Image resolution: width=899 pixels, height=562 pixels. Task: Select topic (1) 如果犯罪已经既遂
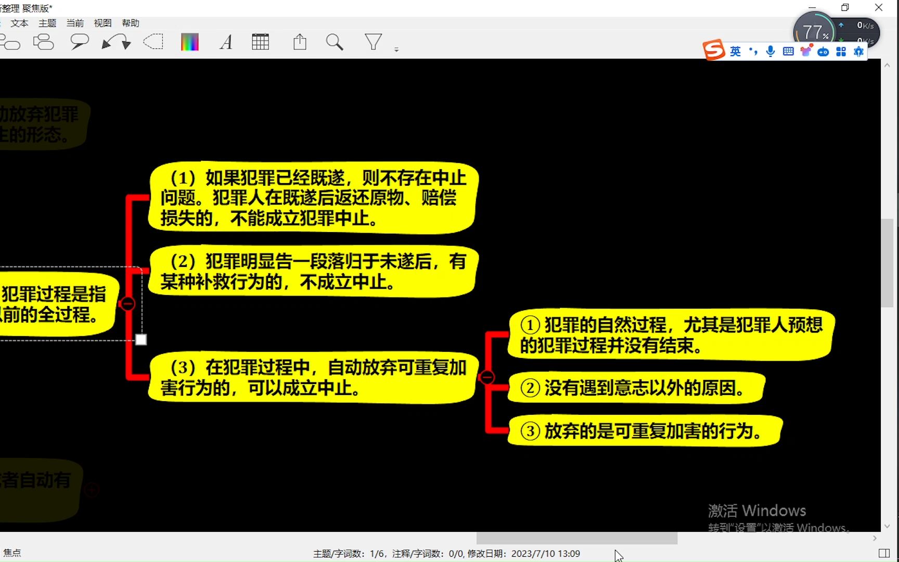(x=313, y=198)
